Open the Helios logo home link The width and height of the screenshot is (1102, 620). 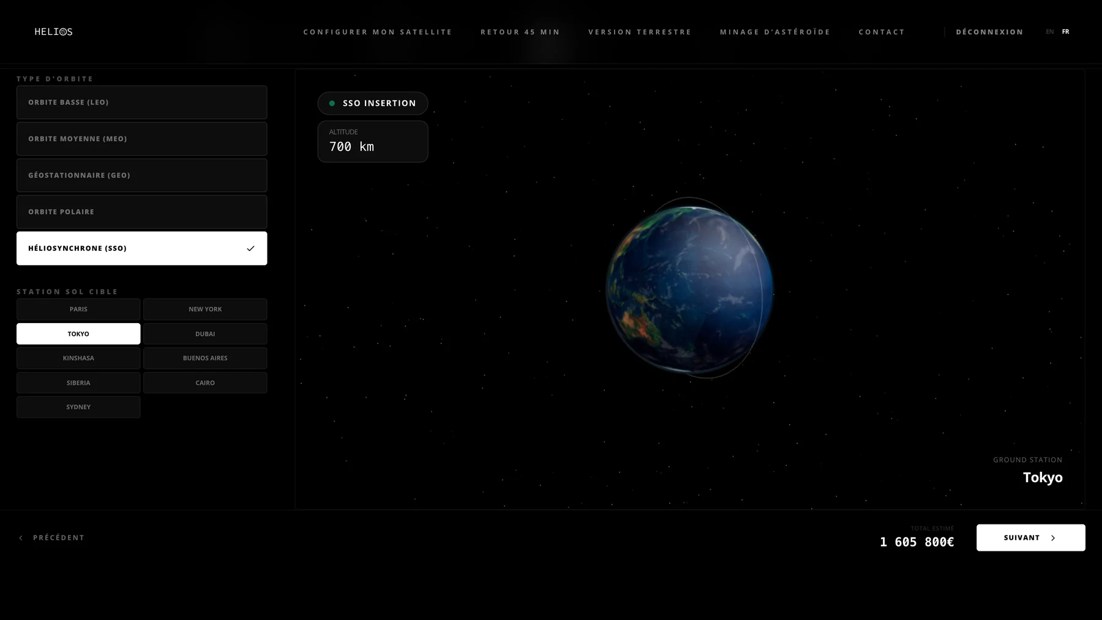[x=53, y=32]
